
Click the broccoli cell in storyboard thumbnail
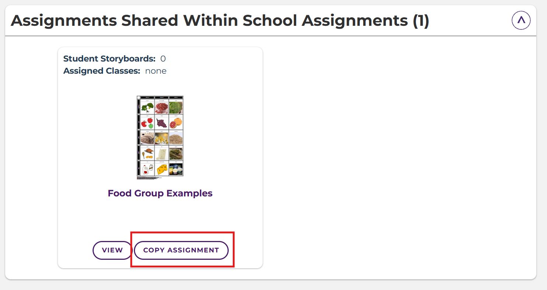[x=148, y=107]
